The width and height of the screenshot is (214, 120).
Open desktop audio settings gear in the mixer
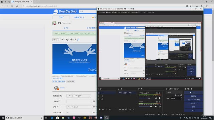click(x=160, y=98)
